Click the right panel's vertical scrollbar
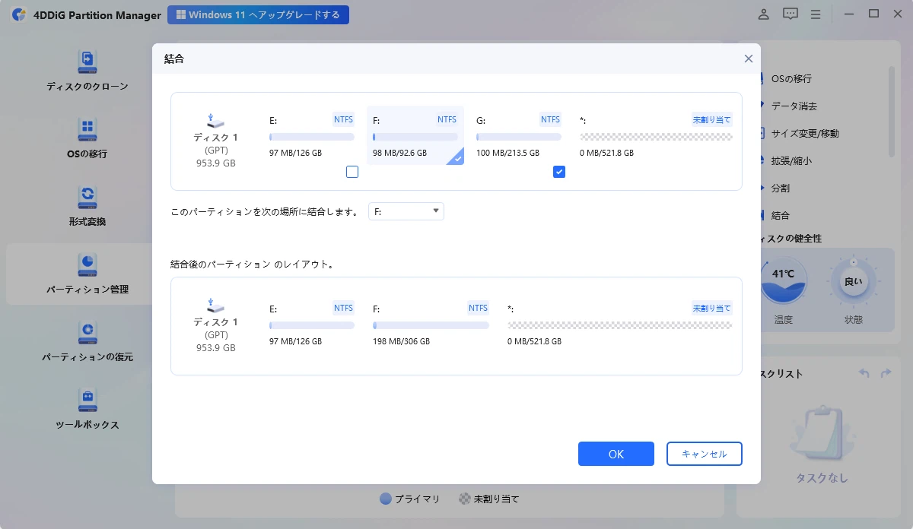 891,112
